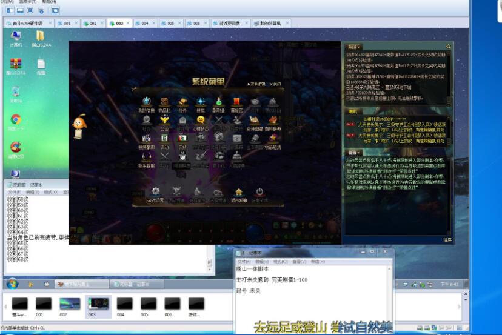Click the thumbnail bar toggle toolbar icon

point(20,10)
